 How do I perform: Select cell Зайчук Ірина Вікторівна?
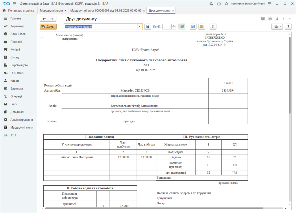[x=76, y=157]
